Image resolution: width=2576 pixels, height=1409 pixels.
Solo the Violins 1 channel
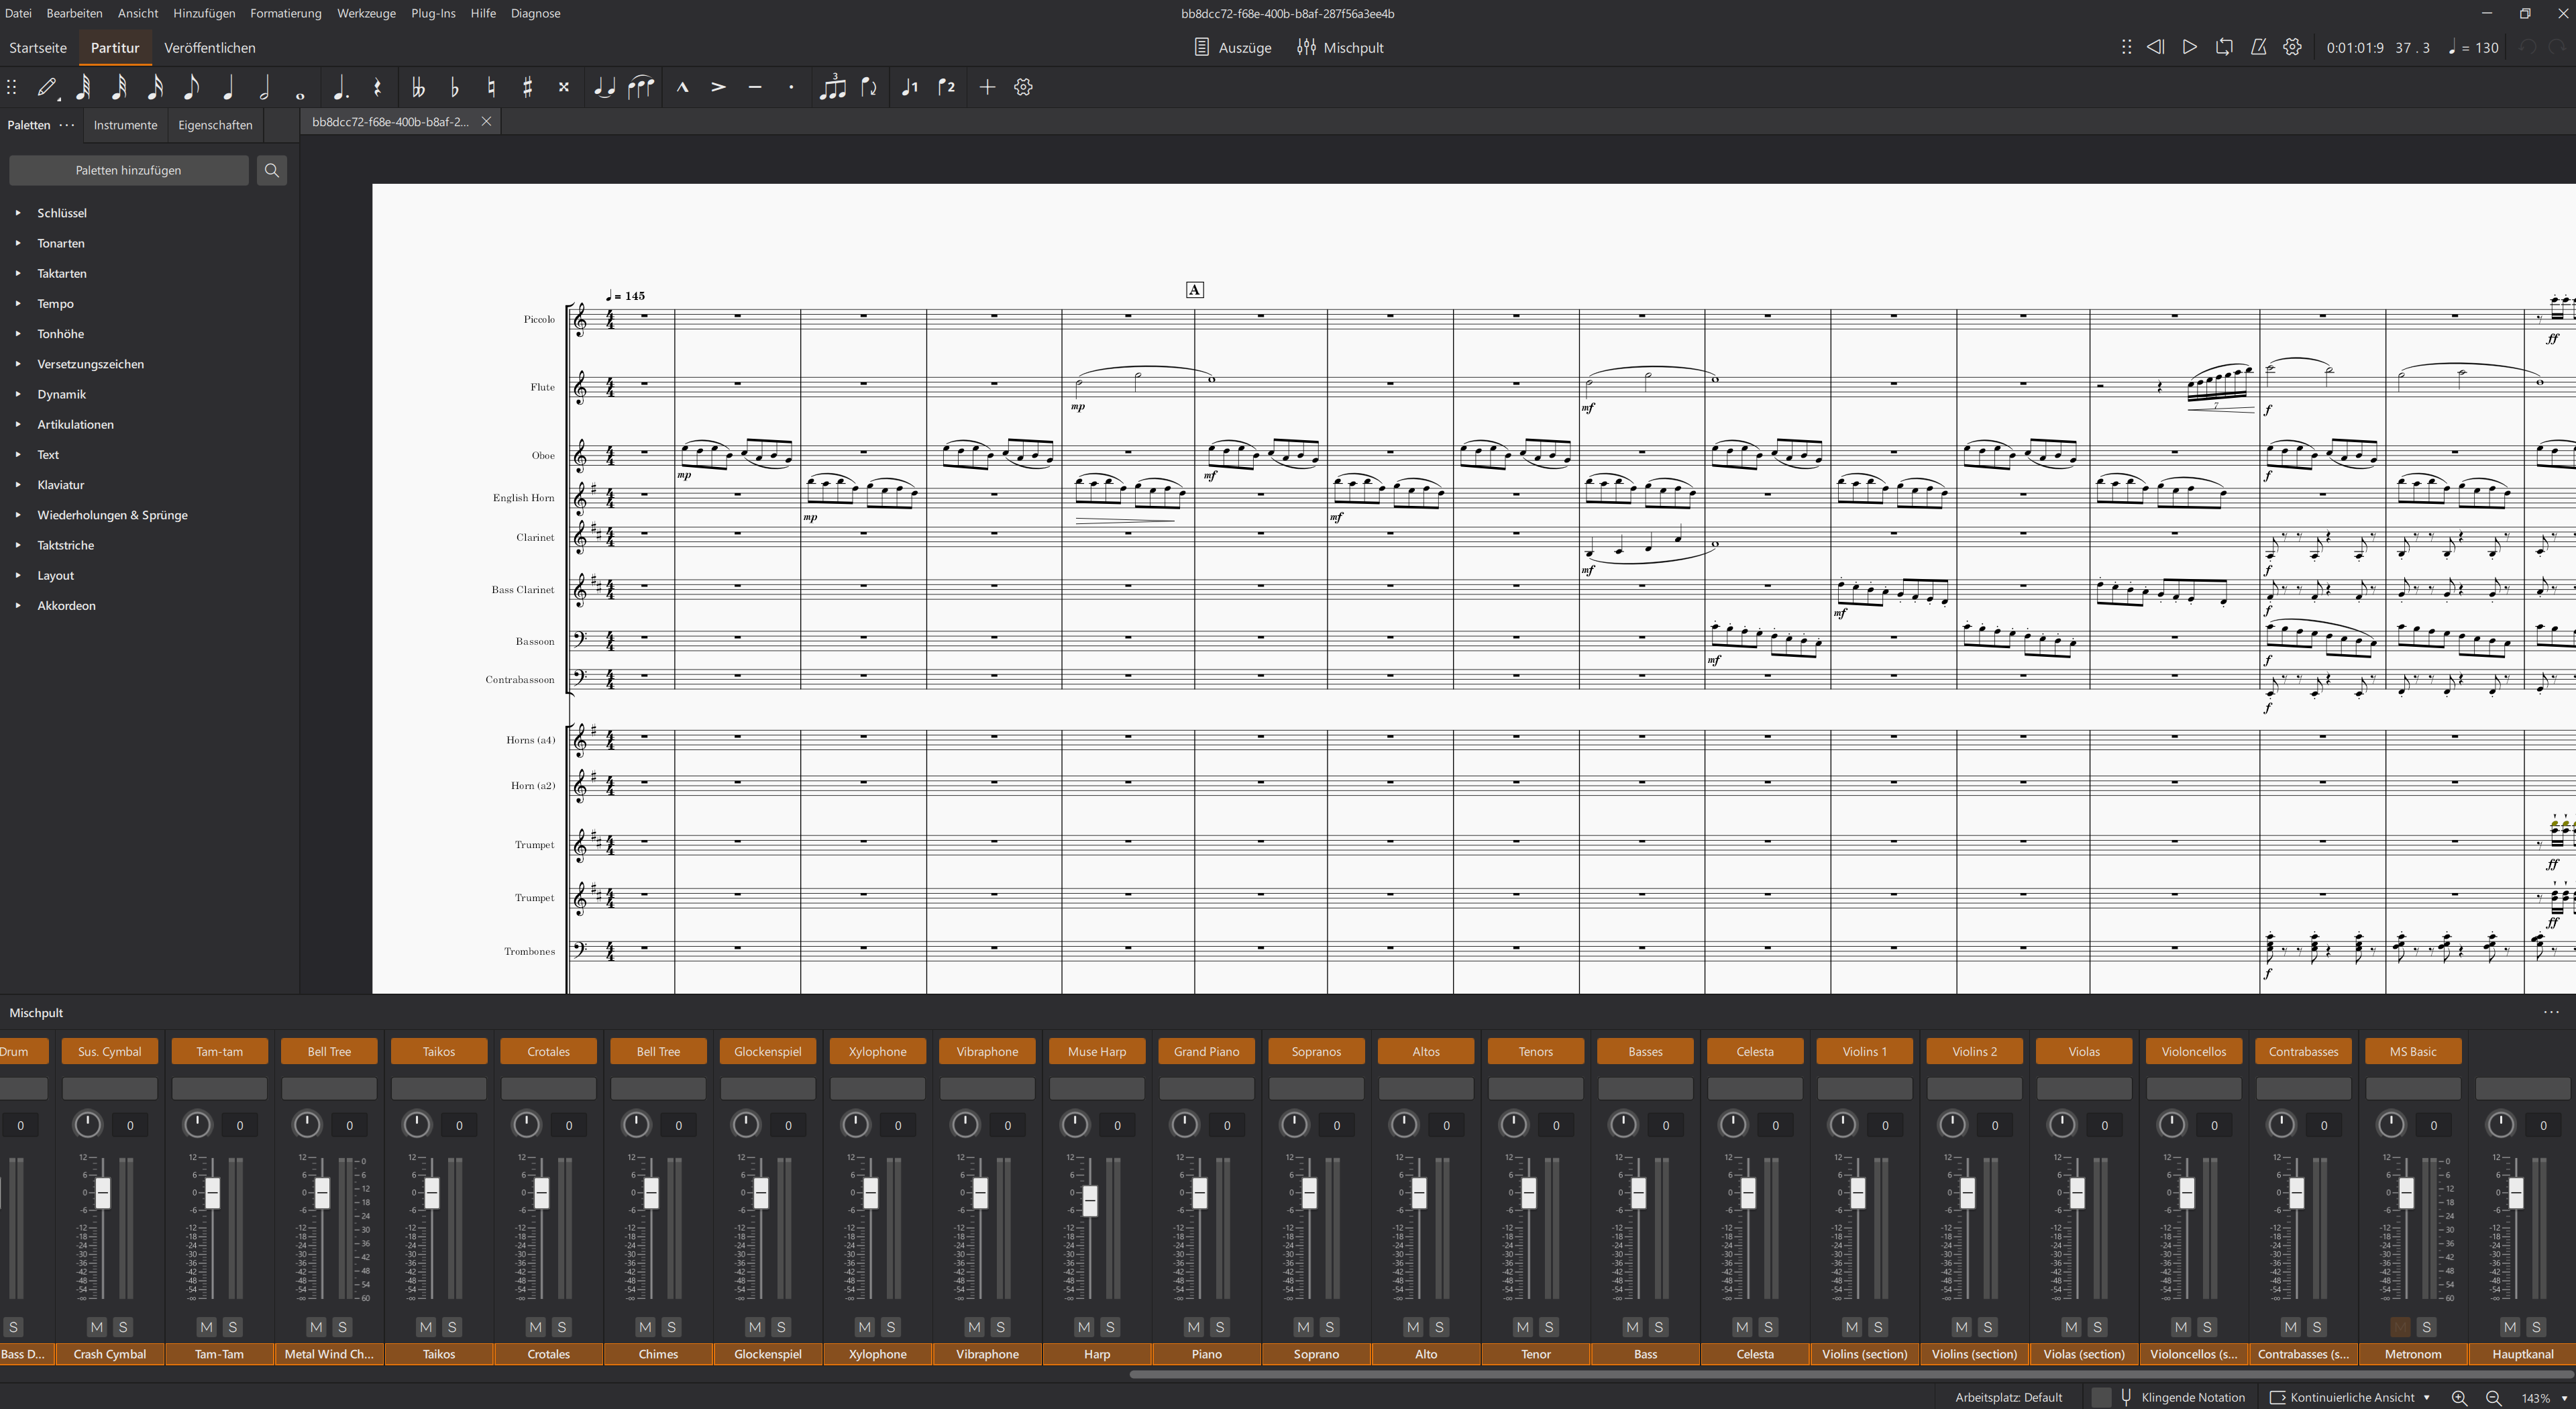click(x=1880, y=1328)
